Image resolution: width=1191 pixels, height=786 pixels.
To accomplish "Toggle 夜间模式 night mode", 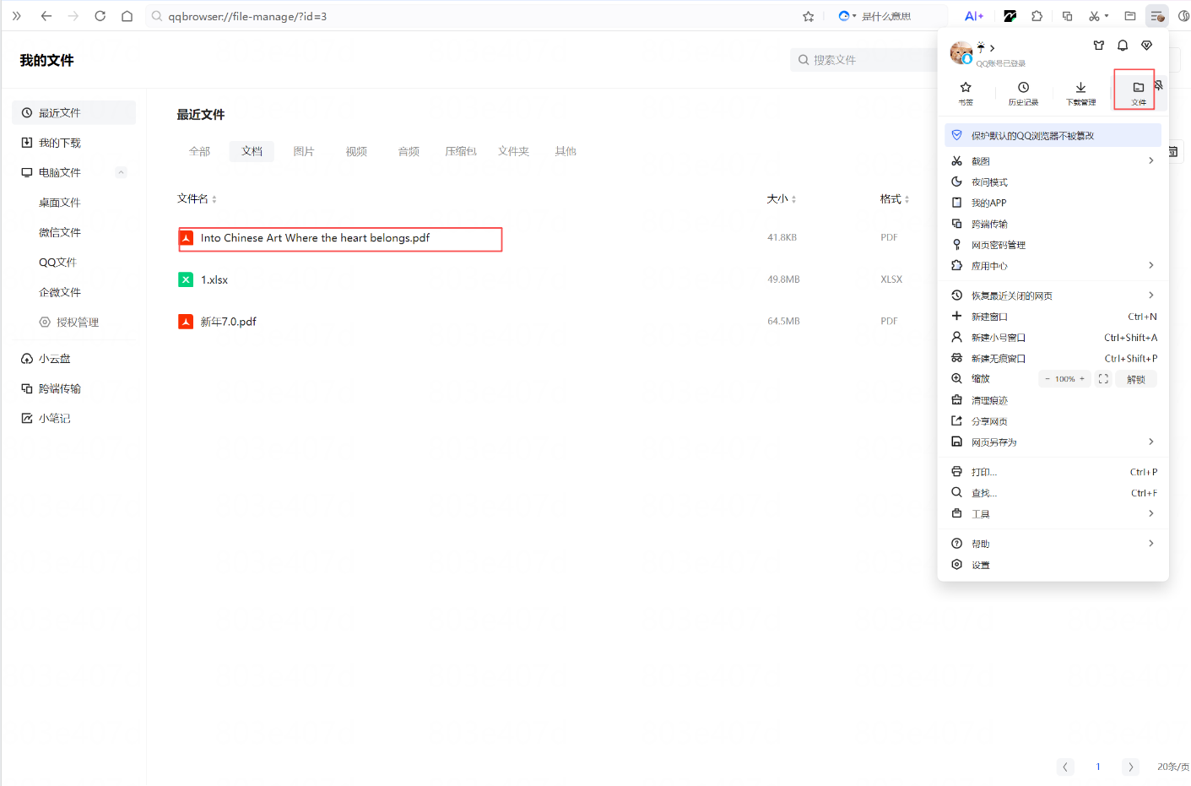I will click(x=989, y=182).
